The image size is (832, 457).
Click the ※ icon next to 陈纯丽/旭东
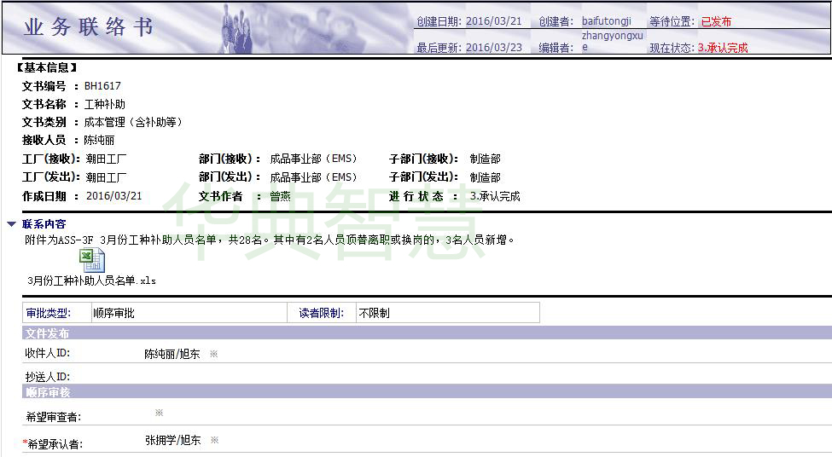(214, 354)
